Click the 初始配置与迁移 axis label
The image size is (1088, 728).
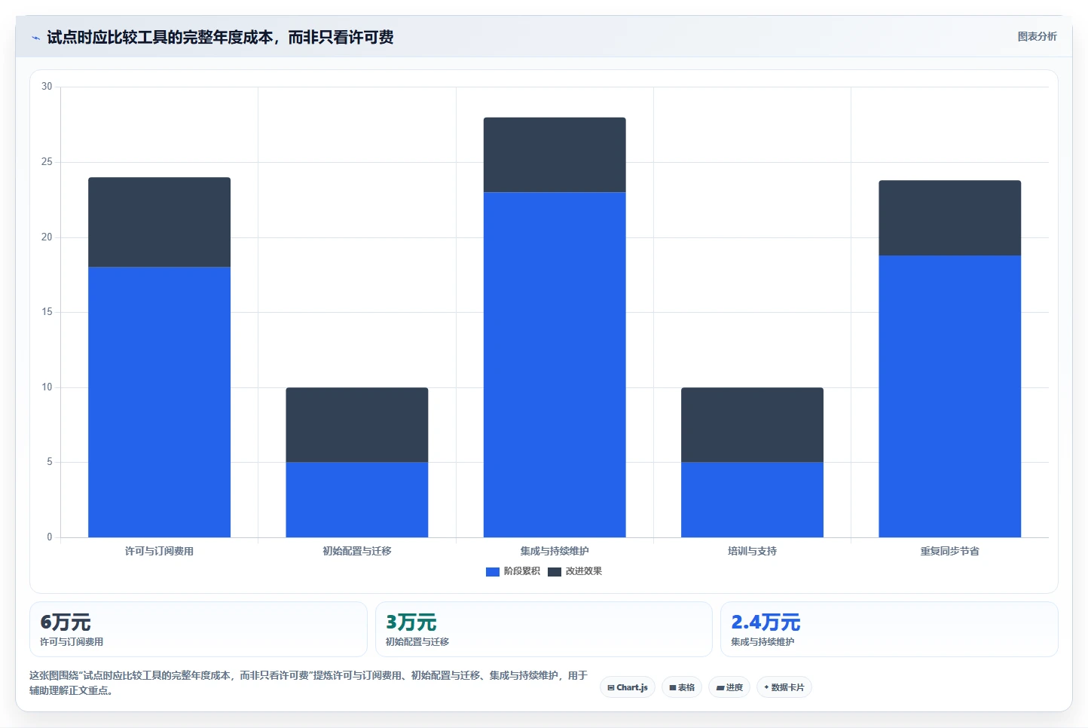click(x=357, y=552)
